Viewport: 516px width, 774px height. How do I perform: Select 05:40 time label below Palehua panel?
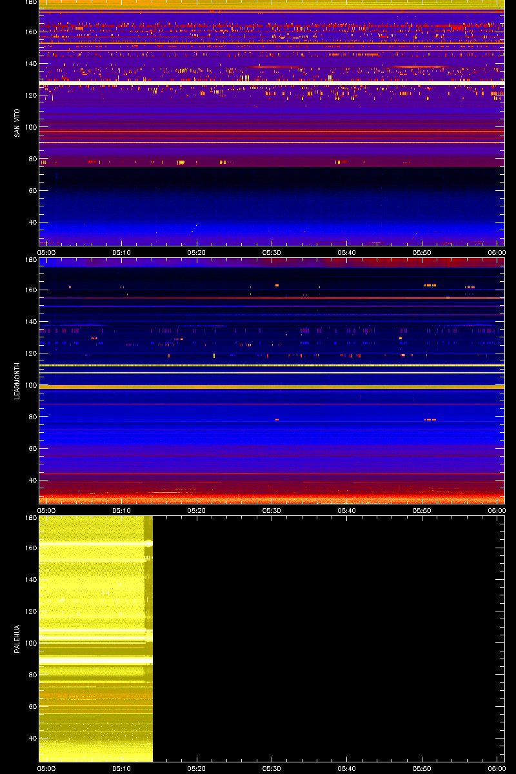click(x=346, y=768)
